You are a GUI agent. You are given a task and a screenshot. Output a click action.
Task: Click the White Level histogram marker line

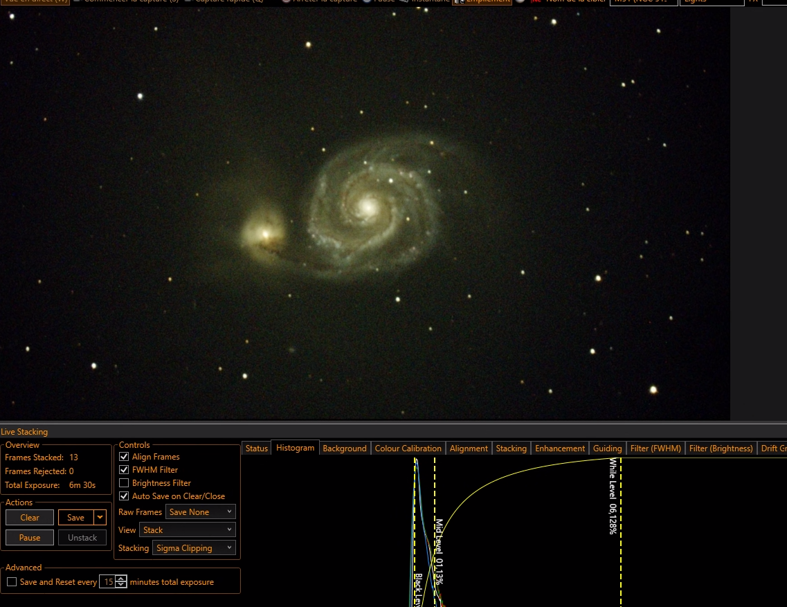[x=621, y=532]
